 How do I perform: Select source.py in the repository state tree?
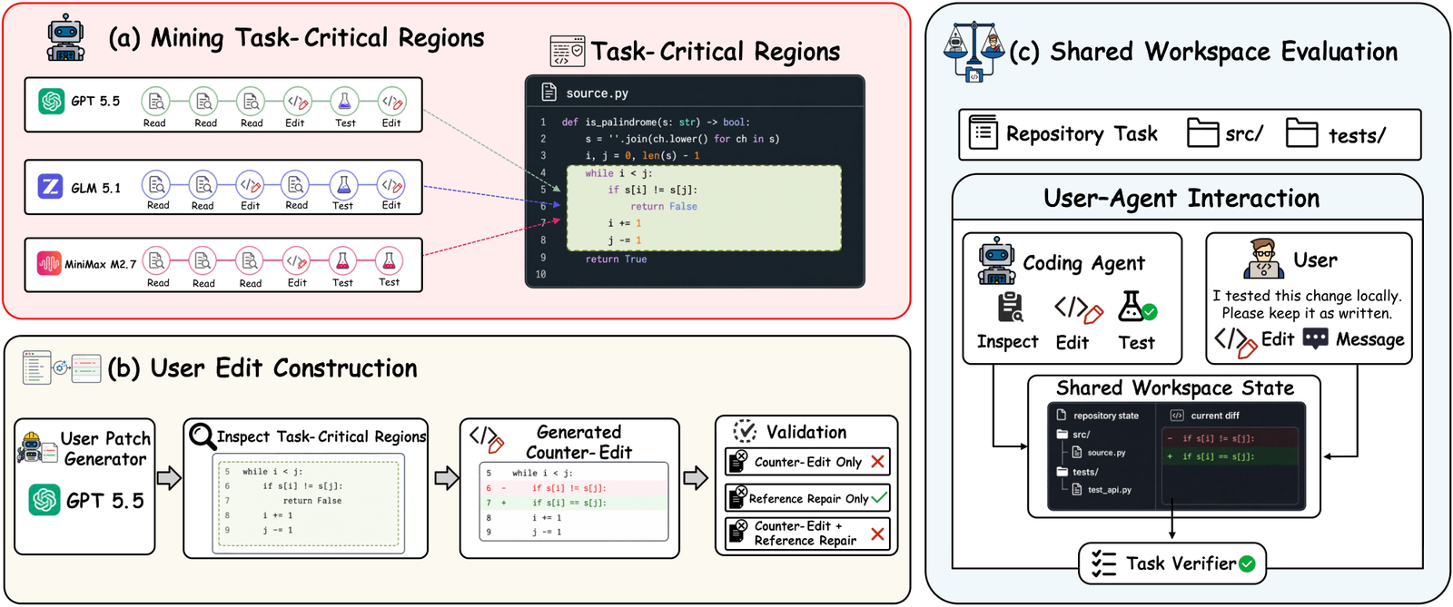pos(1106,453)
